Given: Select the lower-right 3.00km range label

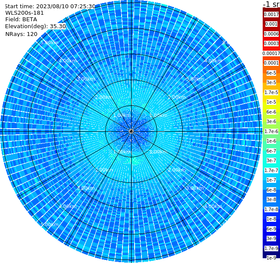Looking at the screenshot, I should pos(195,188).
